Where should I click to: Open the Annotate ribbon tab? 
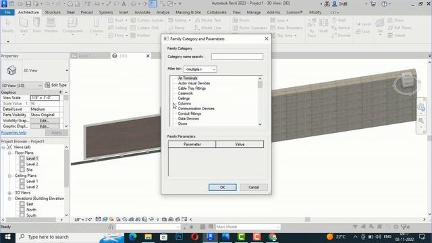(x=142, y=12)
